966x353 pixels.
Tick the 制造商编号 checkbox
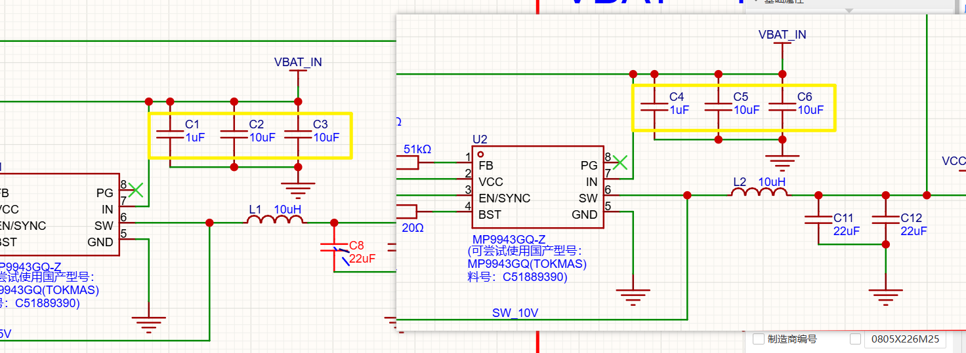coord(759,339)
